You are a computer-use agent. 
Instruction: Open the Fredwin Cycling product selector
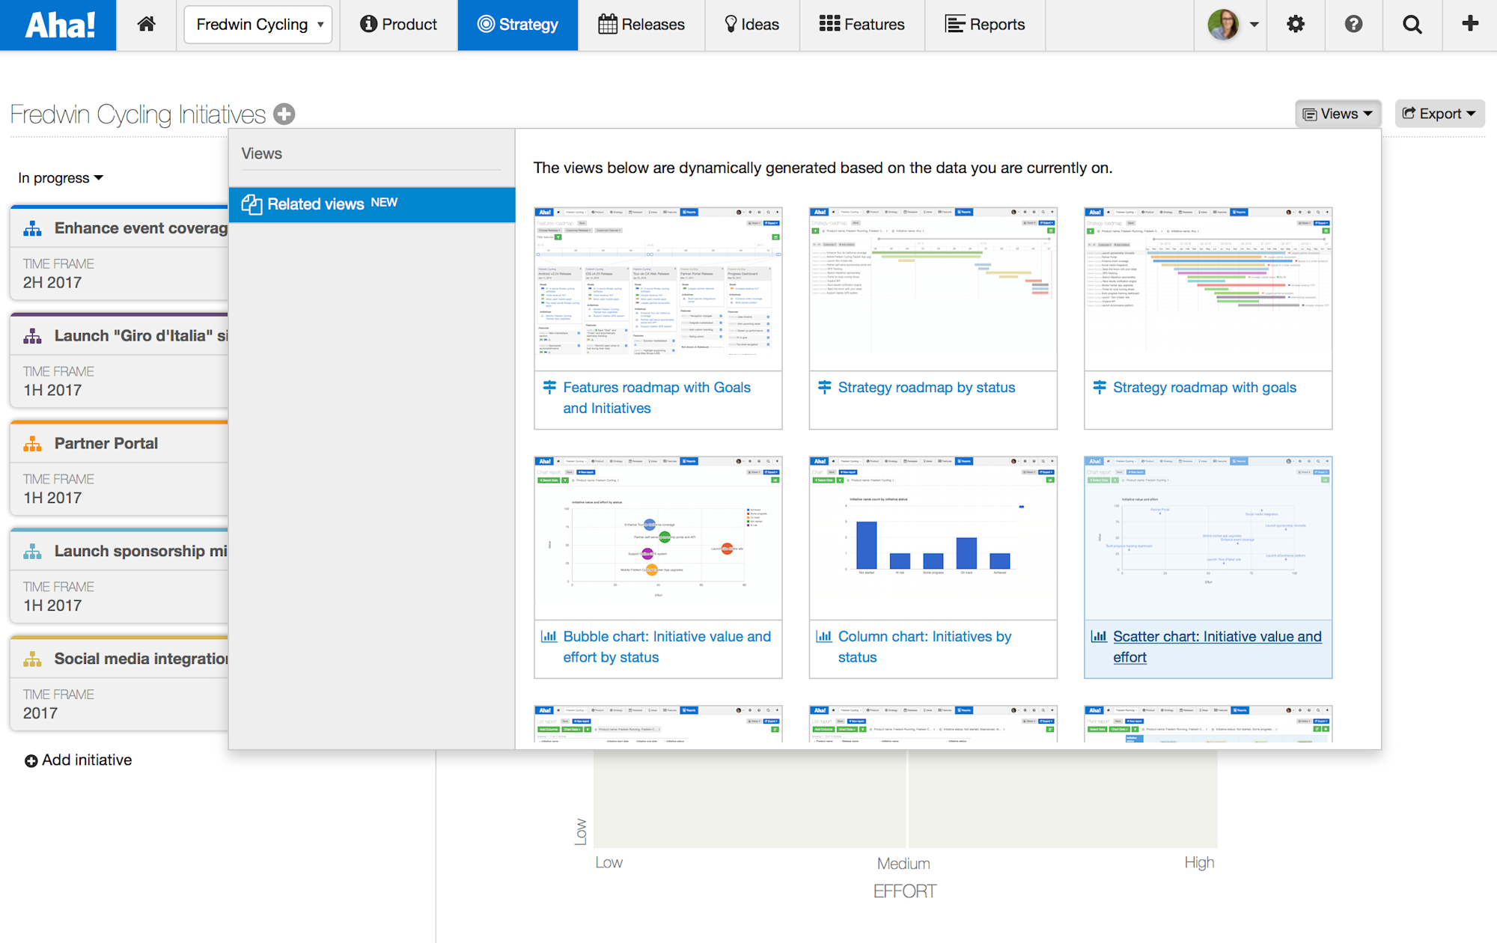(x=257, y=24)
